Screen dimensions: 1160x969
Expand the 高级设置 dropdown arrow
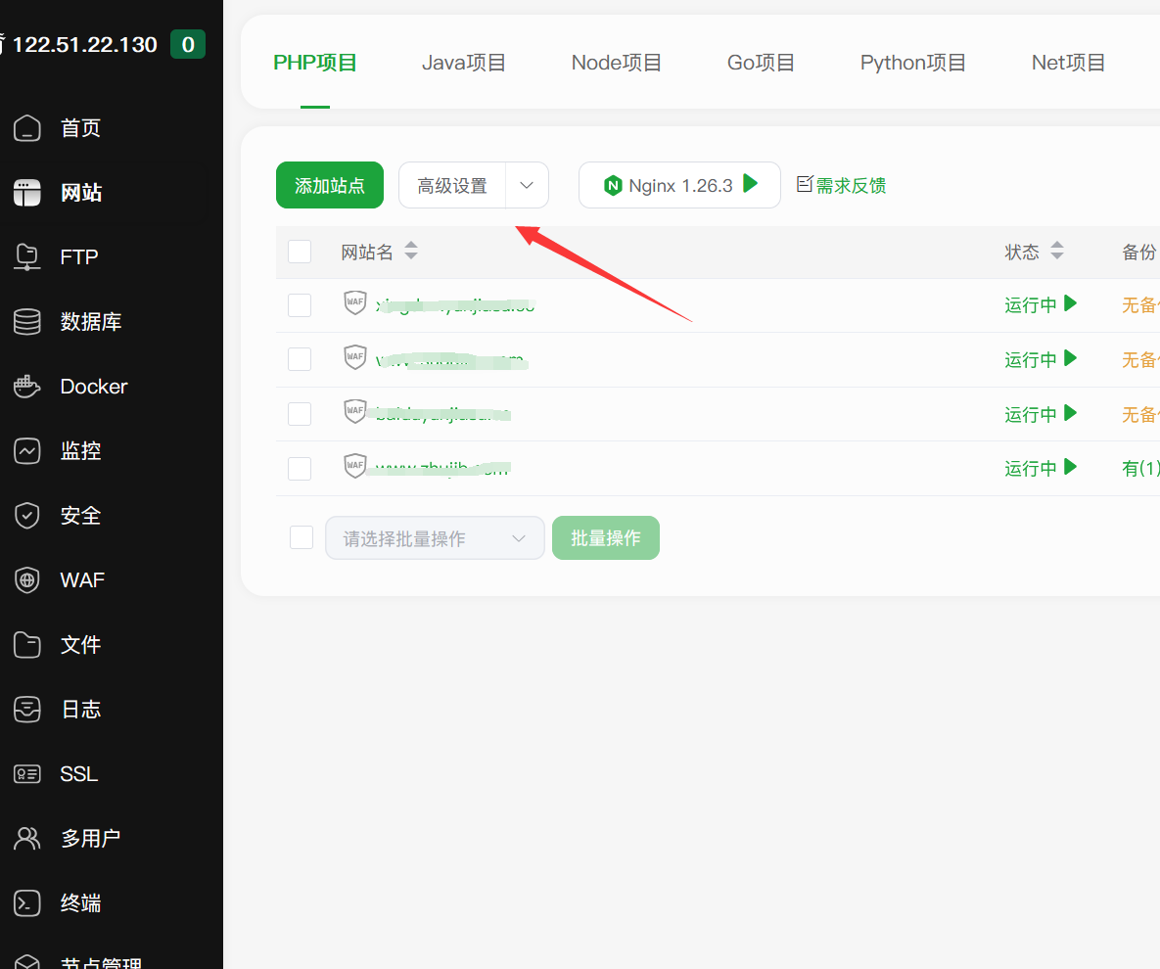click(527, 185)
